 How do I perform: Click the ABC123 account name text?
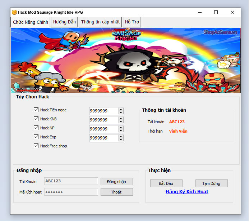coord(177,122)
